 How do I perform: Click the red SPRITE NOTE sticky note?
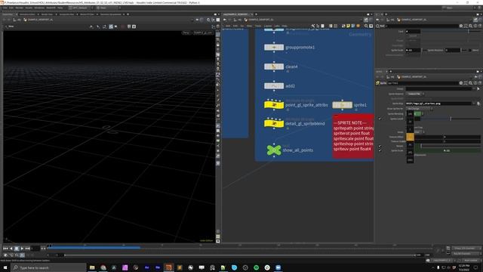(x=353, y=136)
